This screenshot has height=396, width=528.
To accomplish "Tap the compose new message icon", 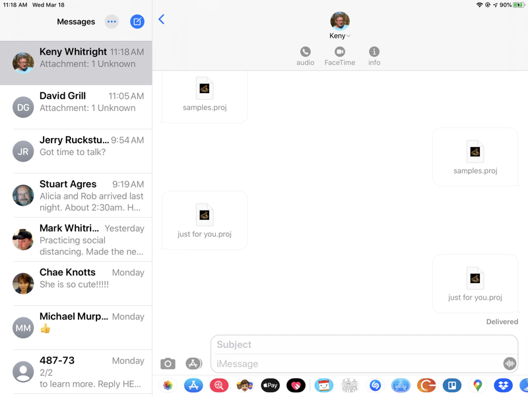I will point(137,22).
